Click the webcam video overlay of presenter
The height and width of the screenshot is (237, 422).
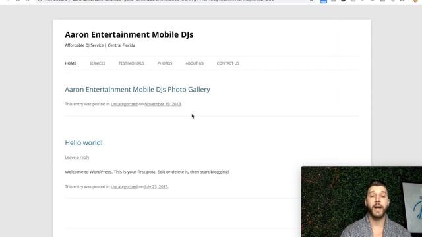[361, 201]
